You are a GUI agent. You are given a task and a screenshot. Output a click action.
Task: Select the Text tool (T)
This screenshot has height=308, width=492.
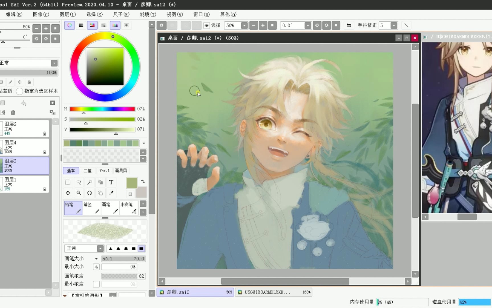click(111, 182)
